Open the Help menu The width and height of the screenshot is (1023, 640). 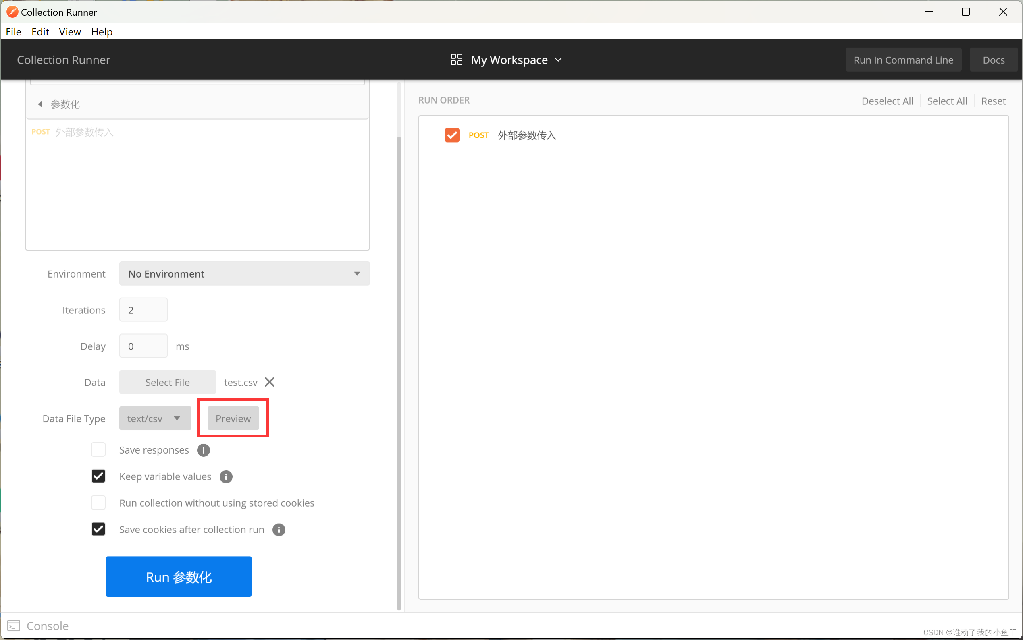point(102,32)
